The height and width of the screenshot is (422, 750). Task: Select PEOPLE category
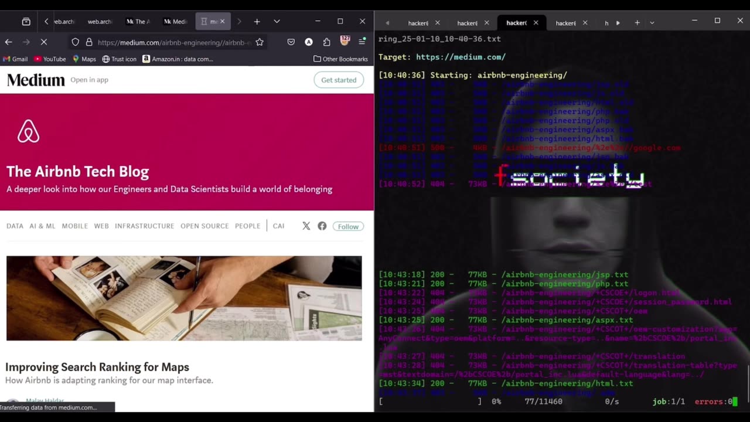(x=247, y=226)
